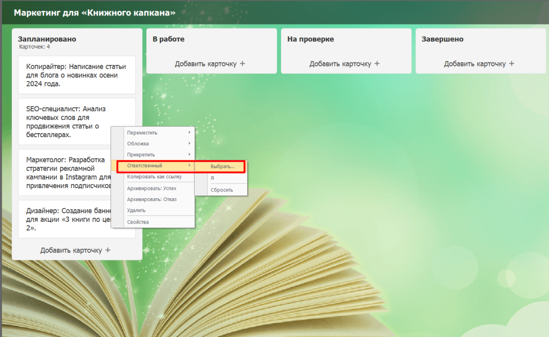549x337 pixels.
Task: Add card in В работе column
Action: [210, 64]
